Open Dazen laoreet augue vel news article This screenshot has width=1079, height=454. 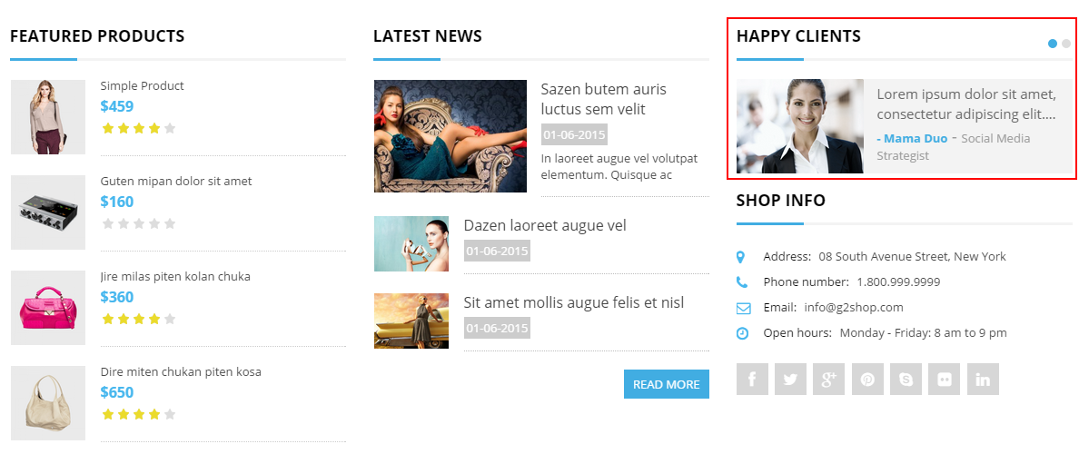pyautogui.click(x=545, y=225)
